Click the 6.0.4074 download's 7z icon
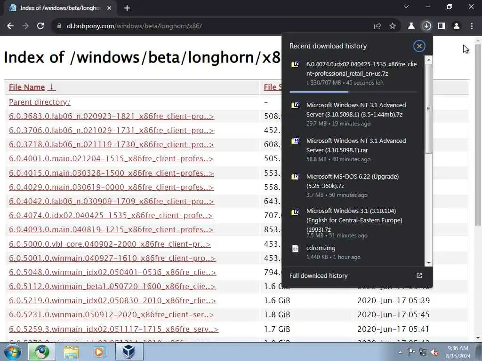482x361 pixels. tap(295, 64)
